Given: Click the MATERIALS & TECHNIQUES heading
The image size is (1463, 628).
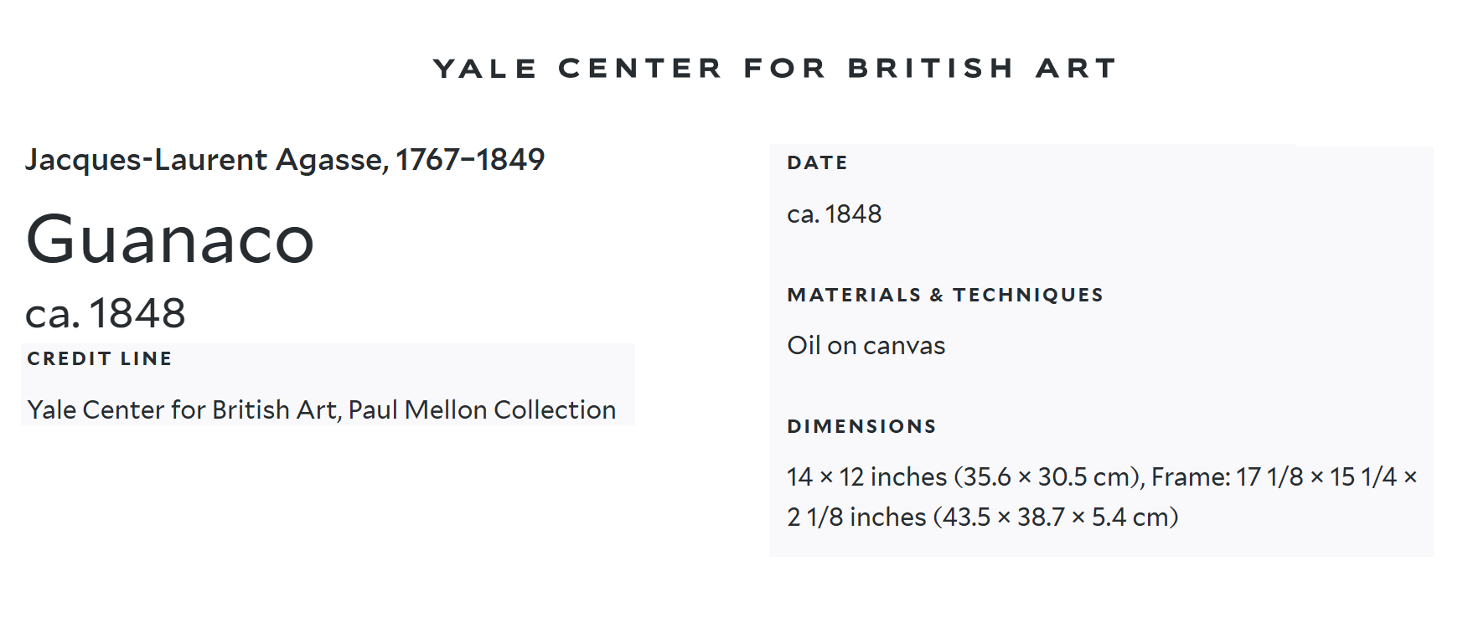Looking at the screenshot, I should click(945, 295).
